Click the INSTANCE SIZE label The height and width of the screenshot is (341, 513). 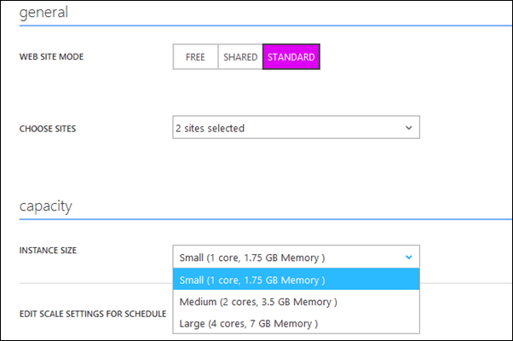50,251
